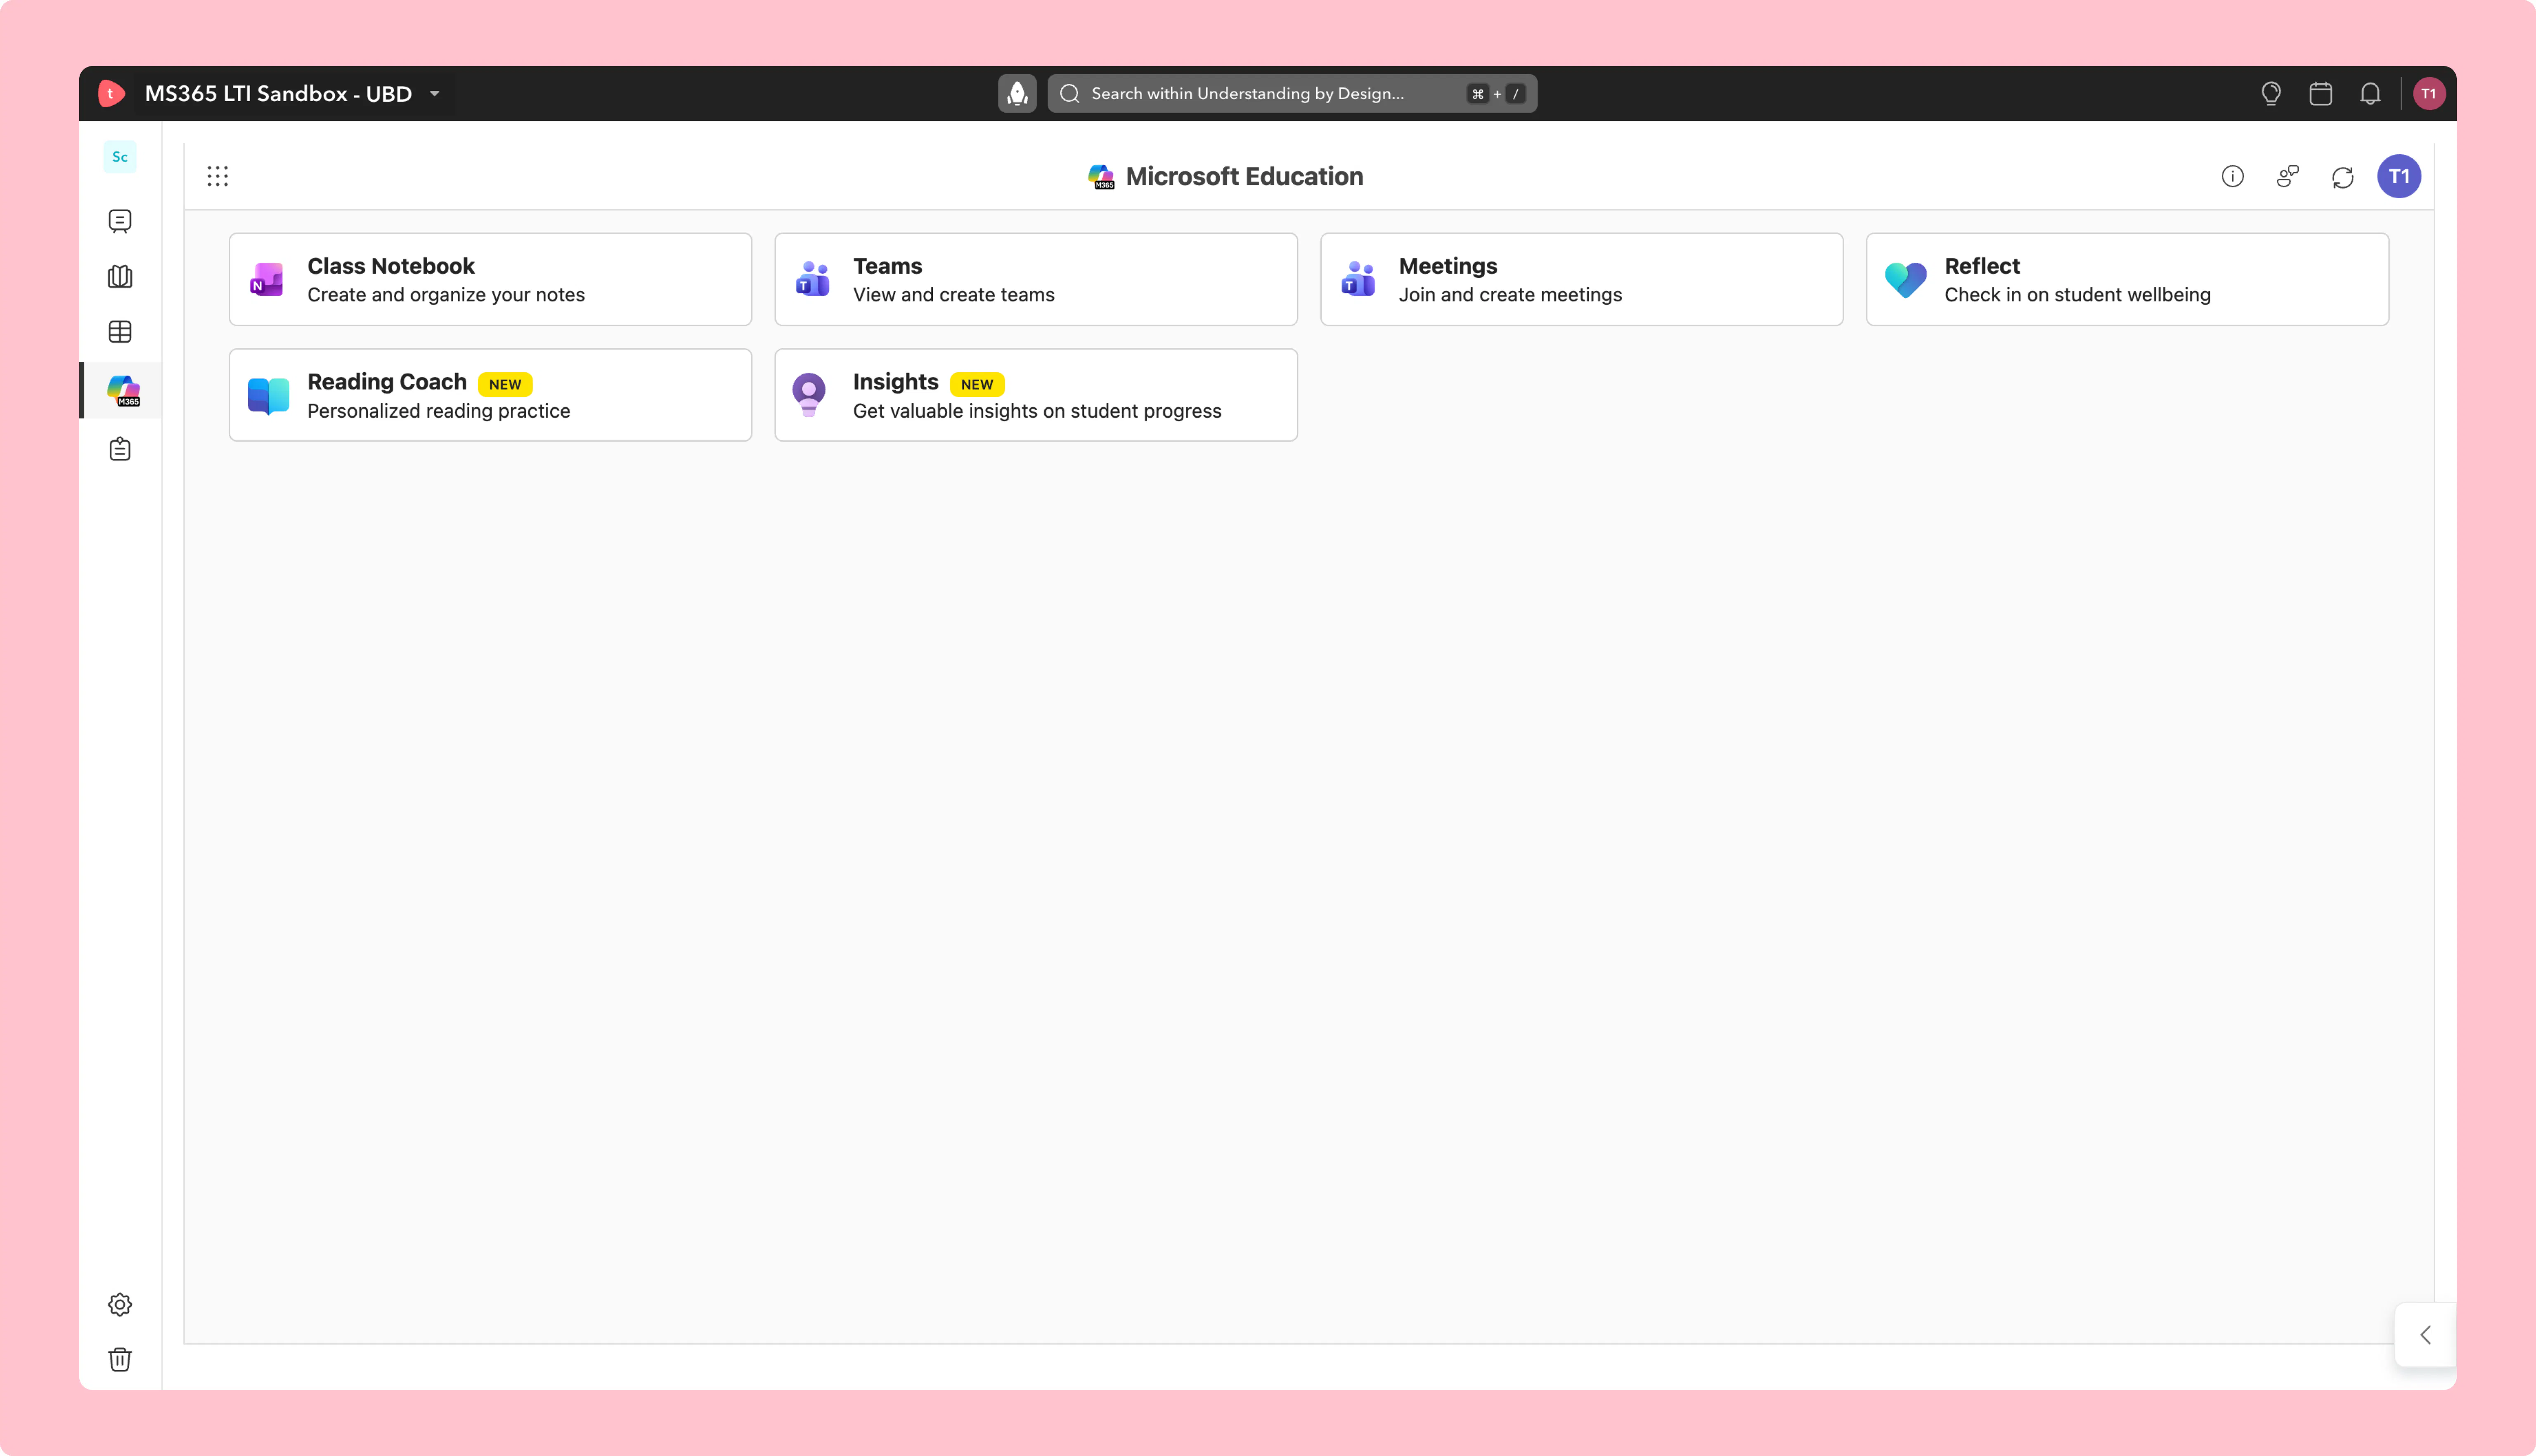Open the clipboard assignments sidebar icon
This screenshot has height=1456, width=2536.
pyautogui.click(x=120, y=449)
